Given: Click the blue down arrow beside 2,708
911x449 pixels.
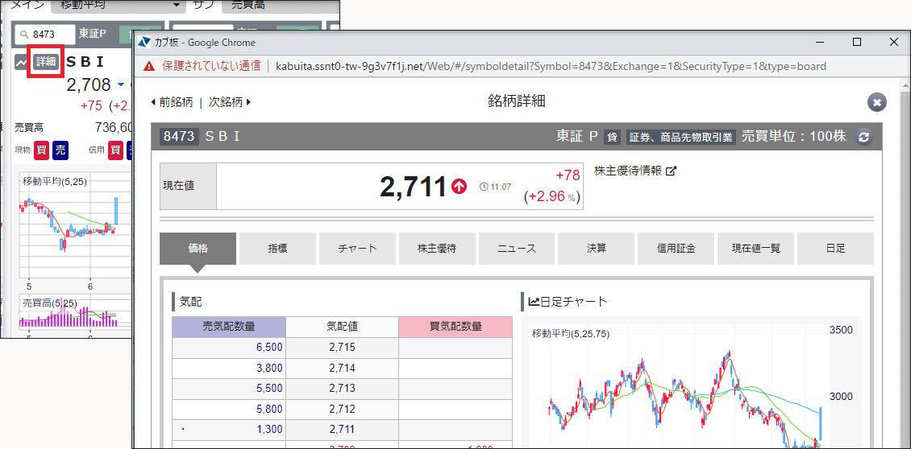Looking at the screenshot, I should tap(121, 84).
